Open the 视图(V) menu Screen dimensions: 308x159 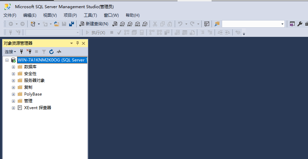(50, 15)
